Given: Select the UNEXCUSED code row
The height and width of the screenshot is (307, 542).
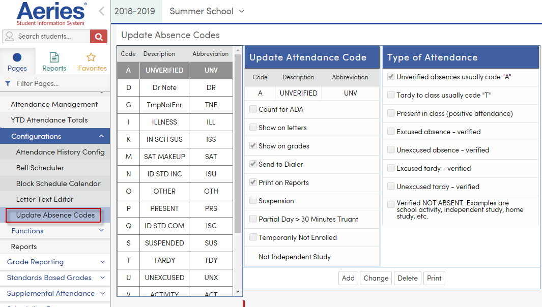Looking at the screenshot, I should coord(175,278).
